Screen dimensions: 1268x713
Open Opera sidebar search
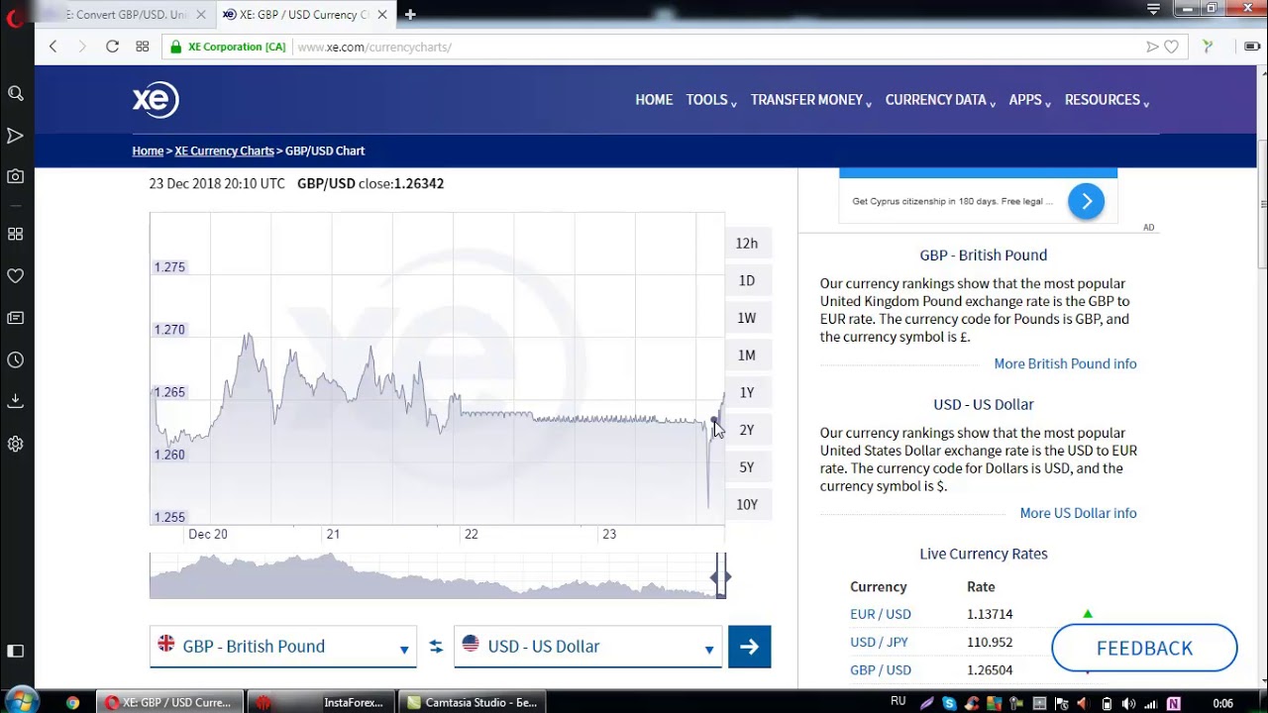[16, 93]
